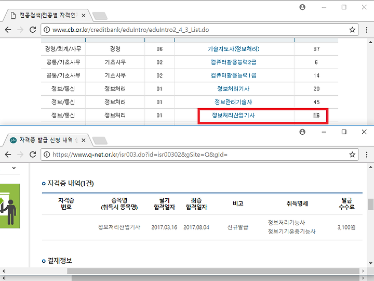Reload the q-net page
This screenshot has height=281, width=374.
click(x=33, y=155)
